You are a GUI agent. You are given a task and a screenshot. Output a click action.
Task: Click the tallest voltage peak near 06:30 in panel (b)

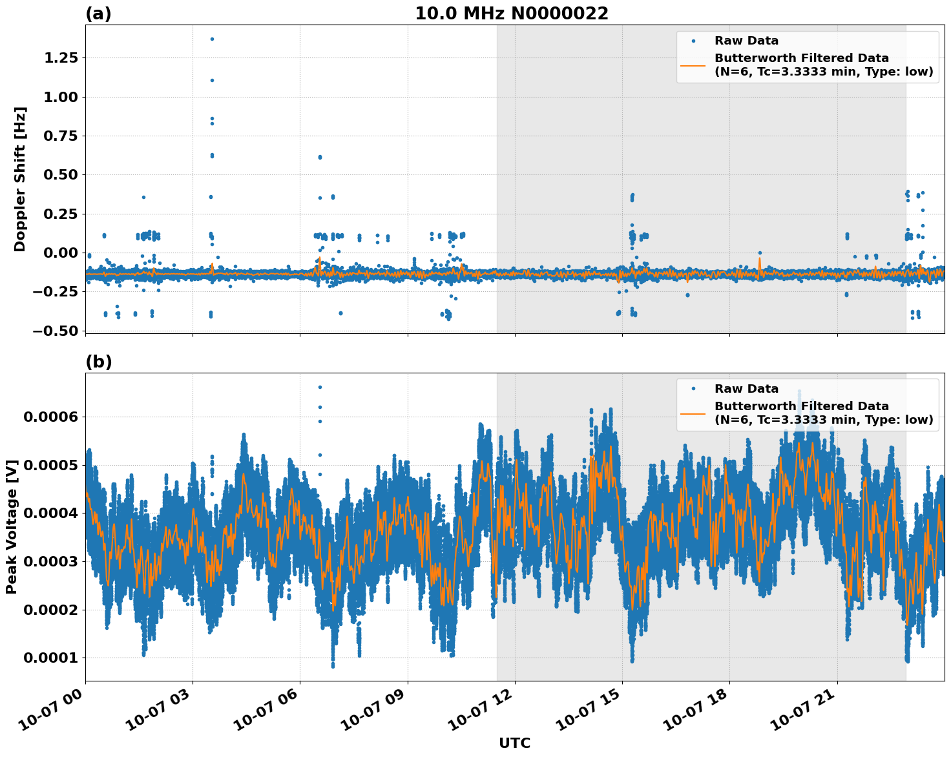click(x=320, y=388)
